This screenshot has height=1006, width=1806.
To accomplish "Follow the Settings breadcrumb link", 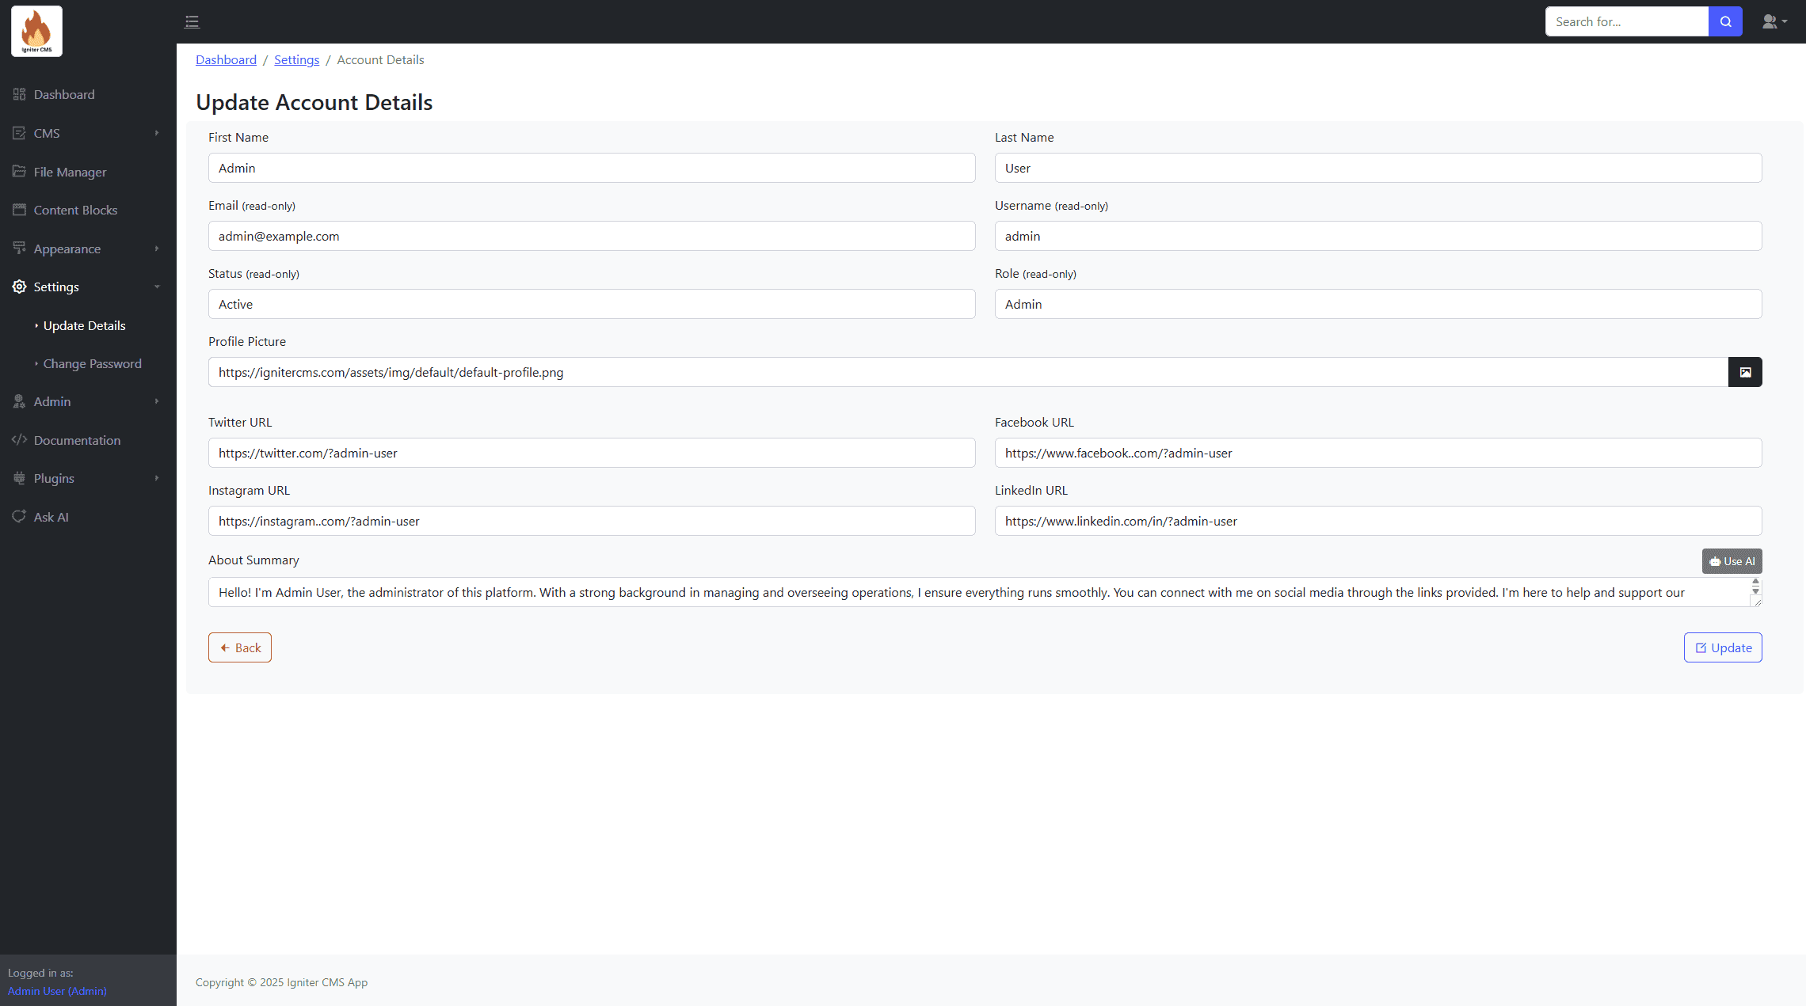I will click(x=296, y=59).
